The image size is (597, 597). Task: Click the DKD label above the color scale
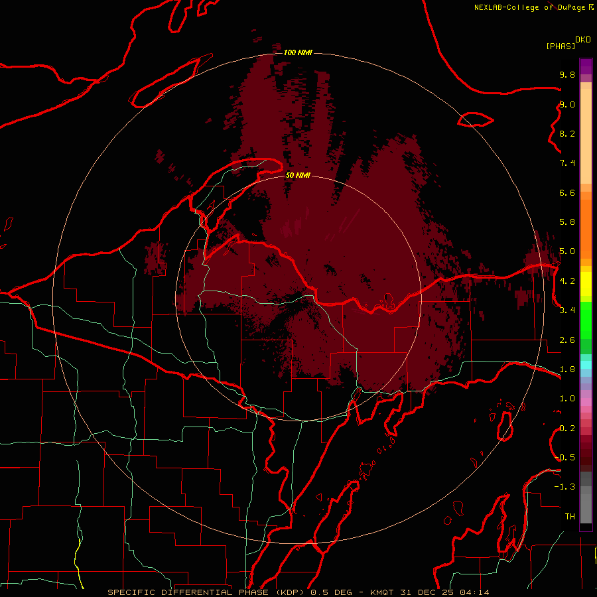pos(582,40)
